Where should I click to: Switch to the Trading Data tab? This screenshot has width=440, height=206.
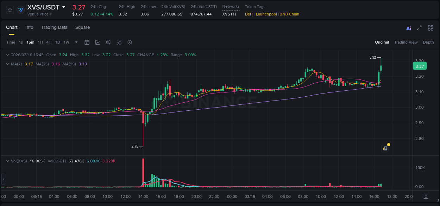click(x=54, y=27)
